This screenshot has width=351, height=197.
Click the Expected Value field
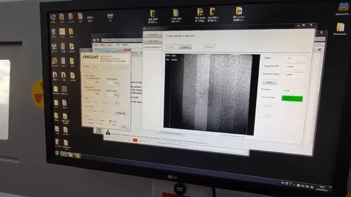[x=296, y=74]
